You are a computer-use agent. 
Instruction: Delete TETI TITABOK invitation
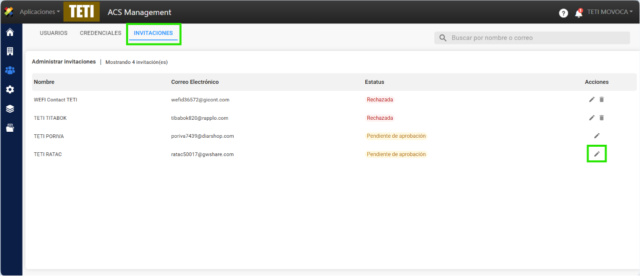pos(601,118)
